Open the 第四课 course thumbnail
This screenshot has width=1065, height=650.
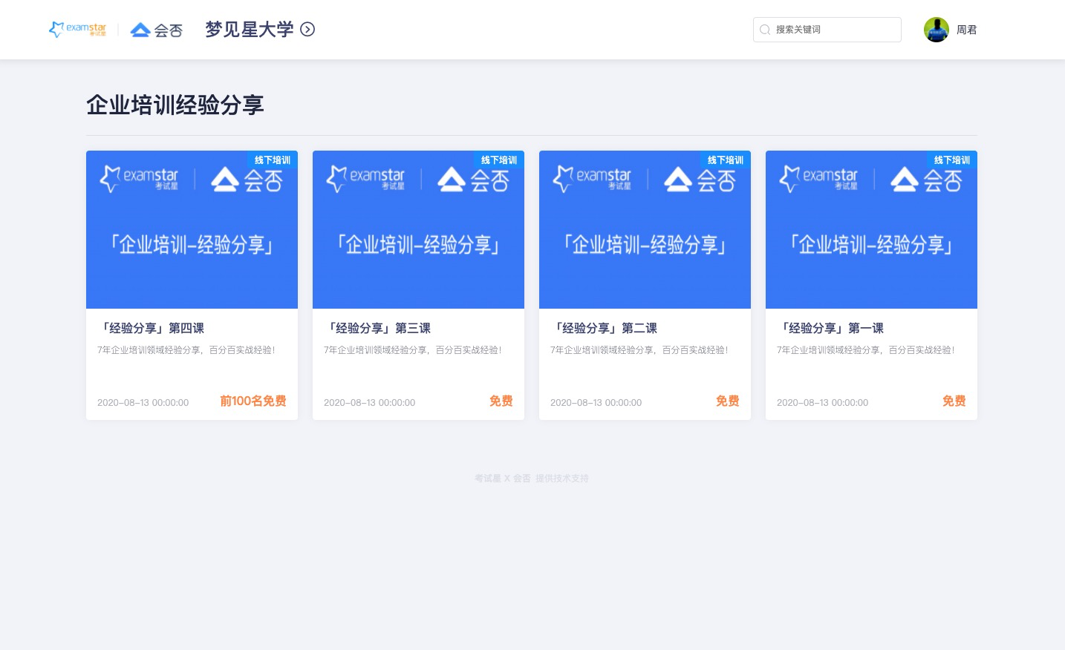(192, 229)
